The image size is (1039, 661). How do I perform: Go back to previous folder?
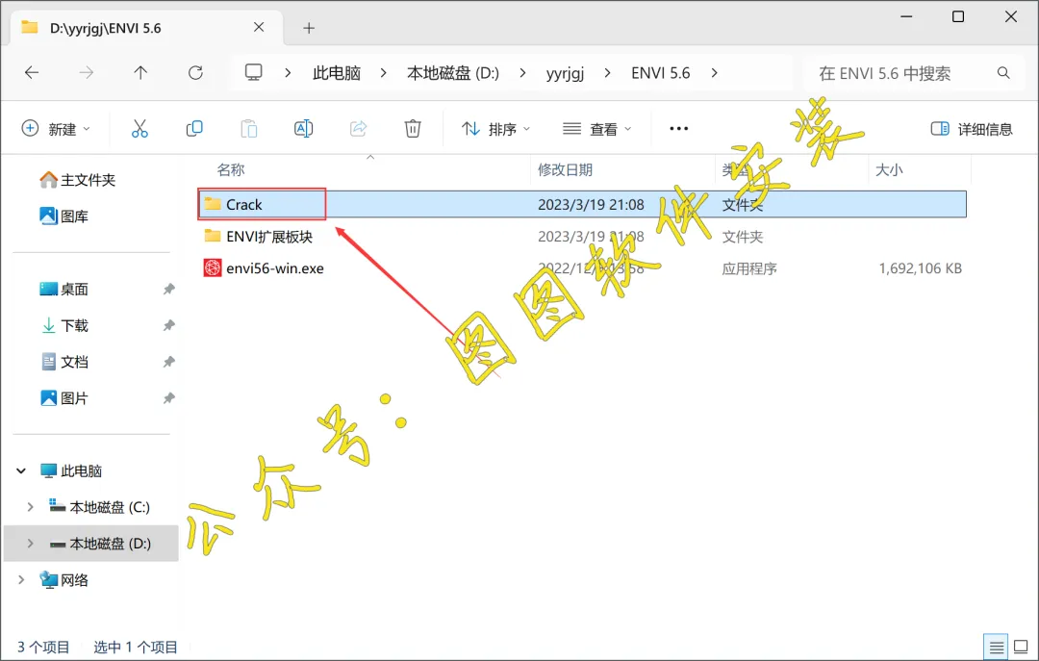pos(32,72)
